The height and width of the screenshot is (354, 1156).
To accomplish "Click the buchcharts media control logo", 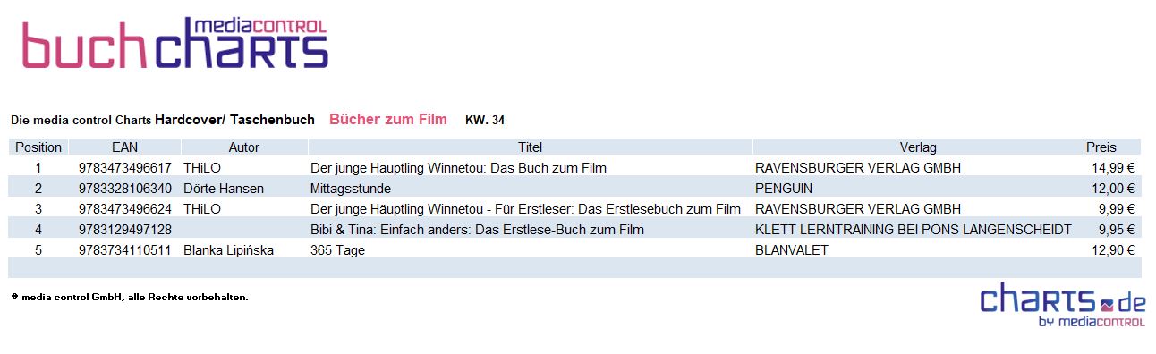I will [x=175, y=43].
